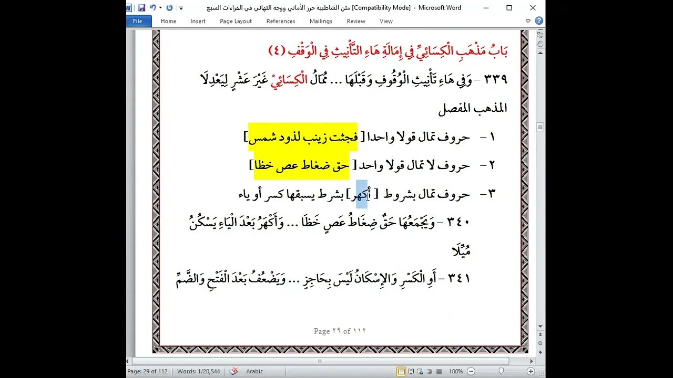Open Microsoft Word Help
This screenshot has height=378, width=673.
pyautogui.click(x=539, y=21)
